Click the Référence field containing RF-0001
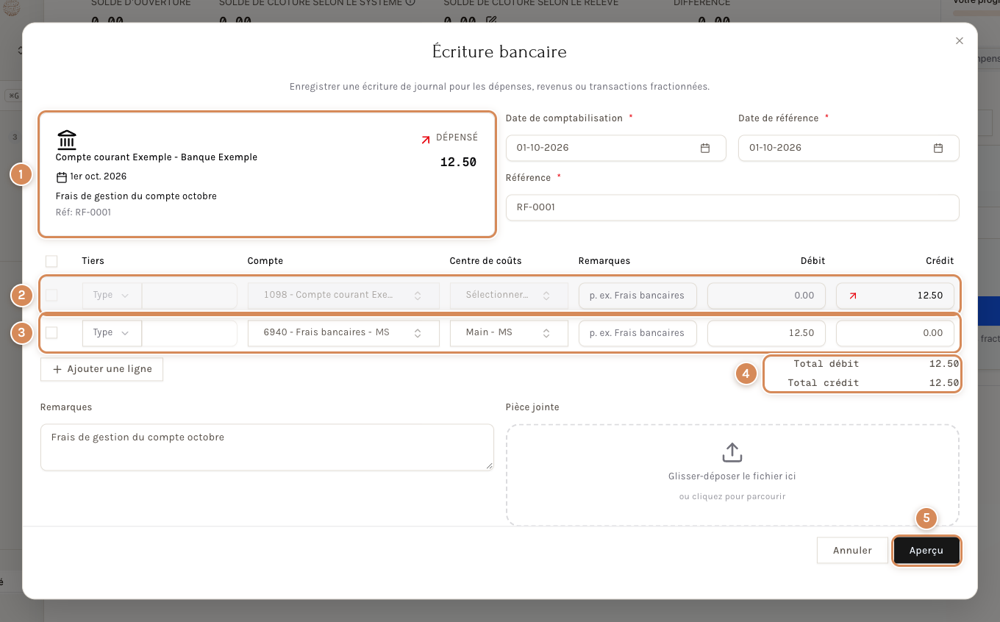The width and height of the screenshot is (1000, 622). pos(732,207)
